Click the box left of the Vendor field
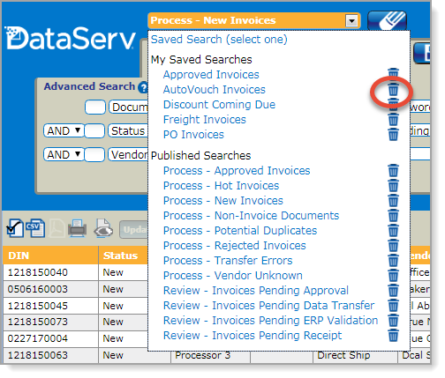This screenshot has width=445, height=378. (x=94, y=155)
